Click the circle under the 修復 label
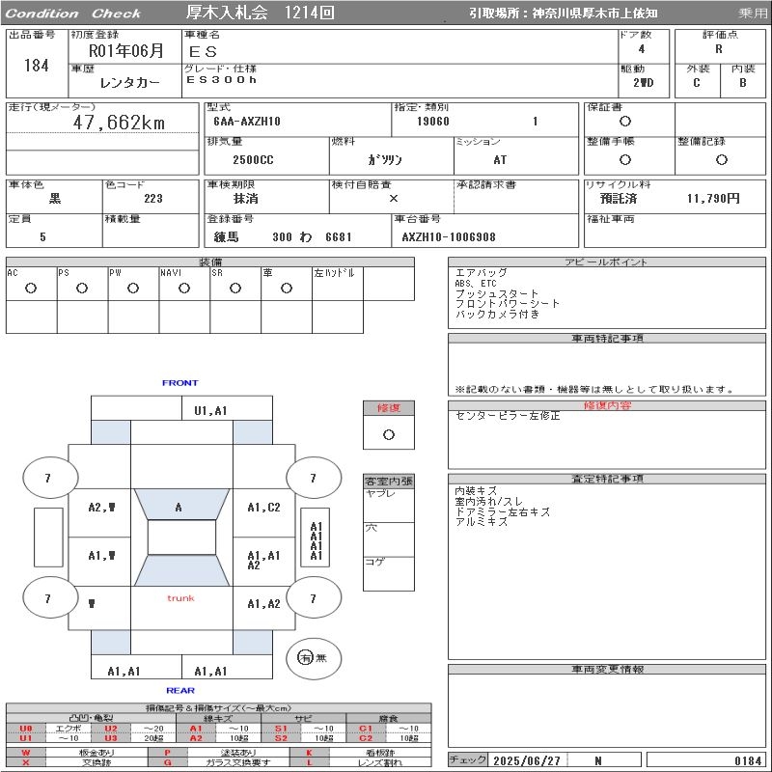Viewport: 772px width, 772px height. [389, 434]
